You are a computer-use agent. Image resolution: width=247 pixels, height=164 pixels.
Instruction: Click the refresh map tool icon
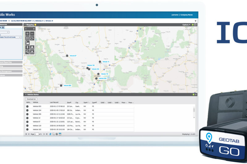32,38
